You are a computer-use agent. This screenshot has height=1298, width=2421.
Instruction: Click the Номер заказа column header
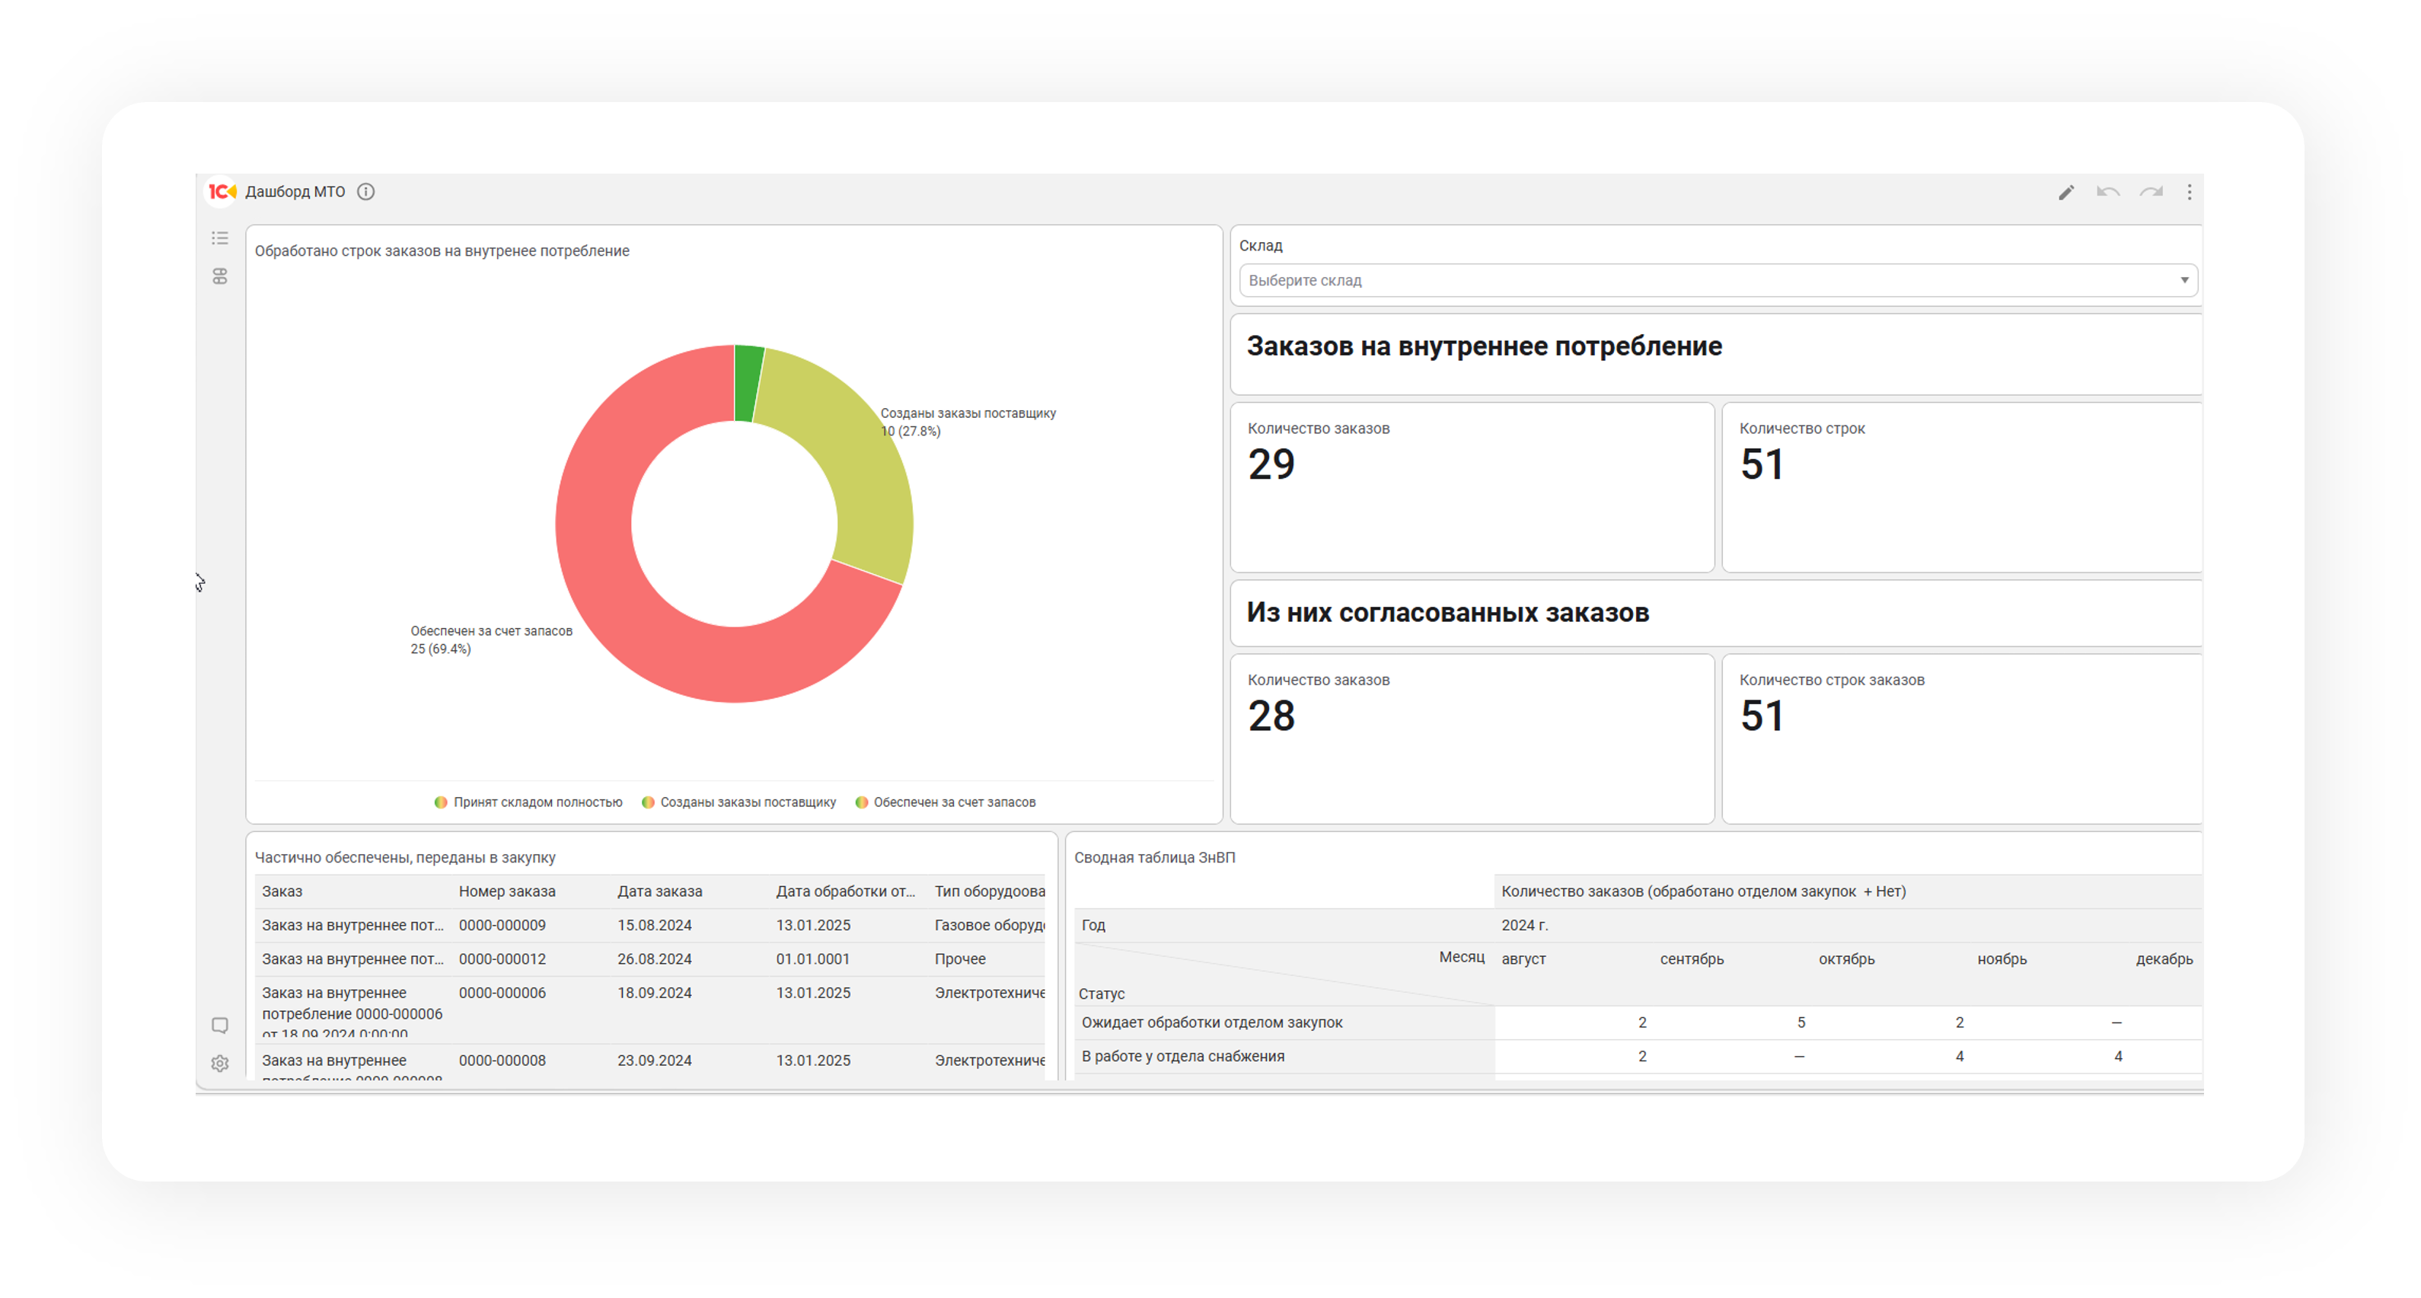pyautogui.click(x=506, y=891)
